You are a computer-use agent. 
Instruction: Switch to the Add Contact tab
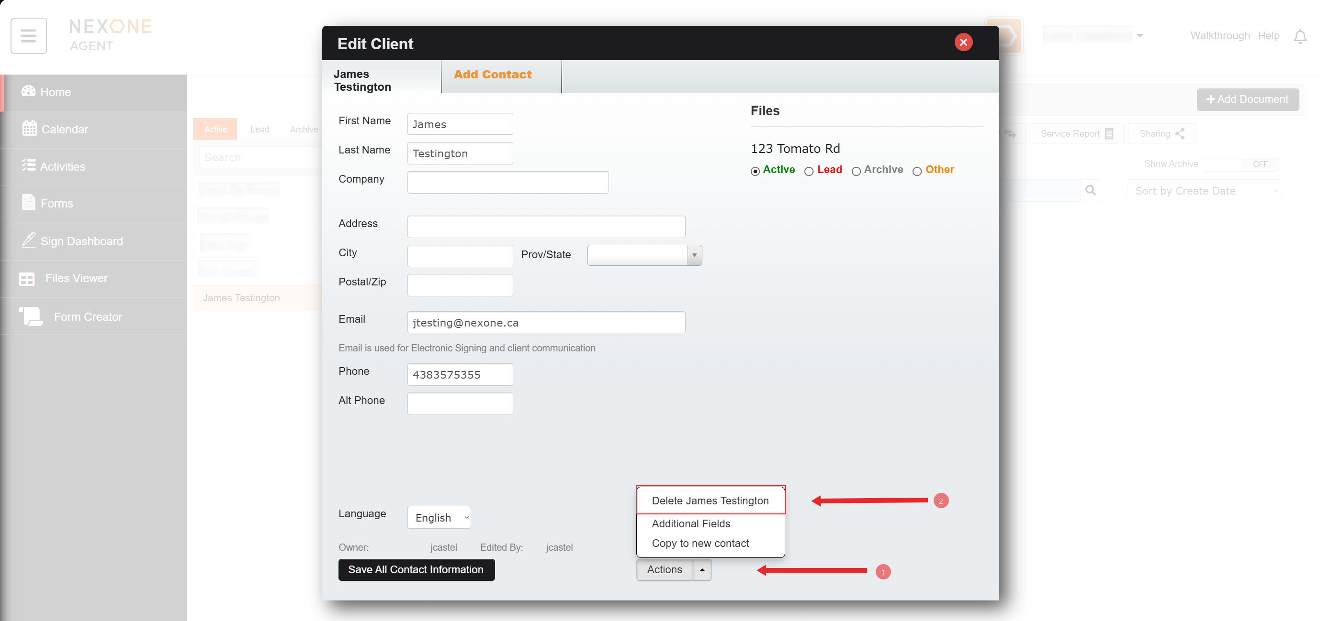[x=493, y=75]
